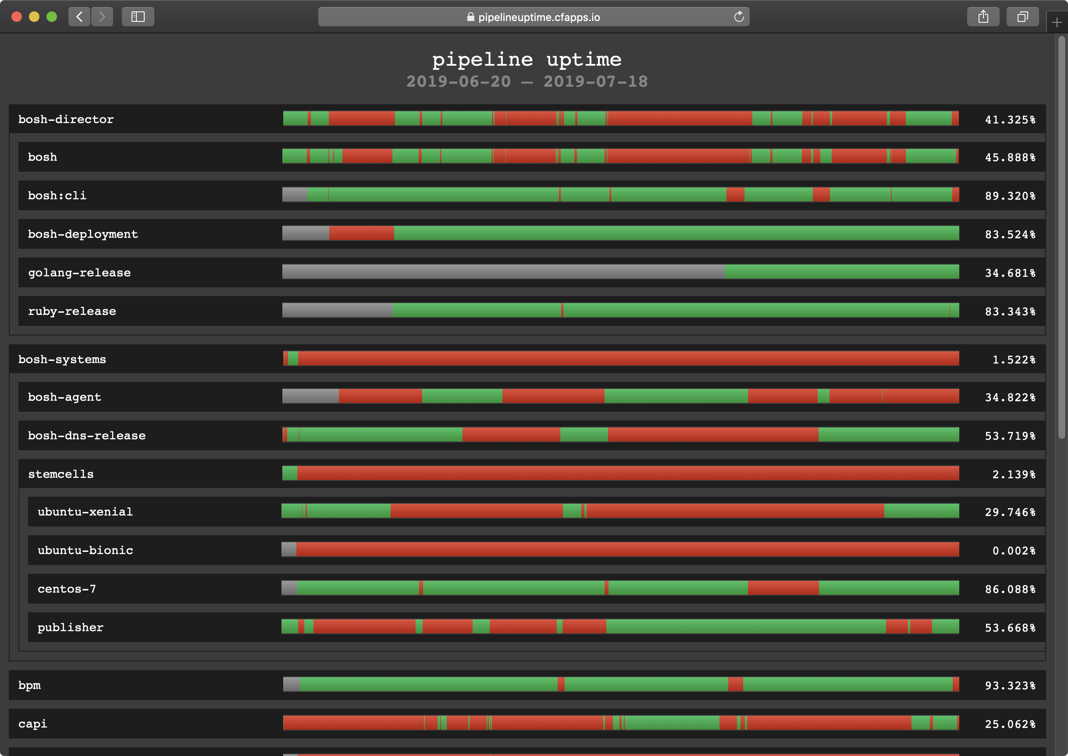The height and width of the screenshot is (756, 1068).
Task: Click the bosh-deployment label
Action: [x=83, y=234]
